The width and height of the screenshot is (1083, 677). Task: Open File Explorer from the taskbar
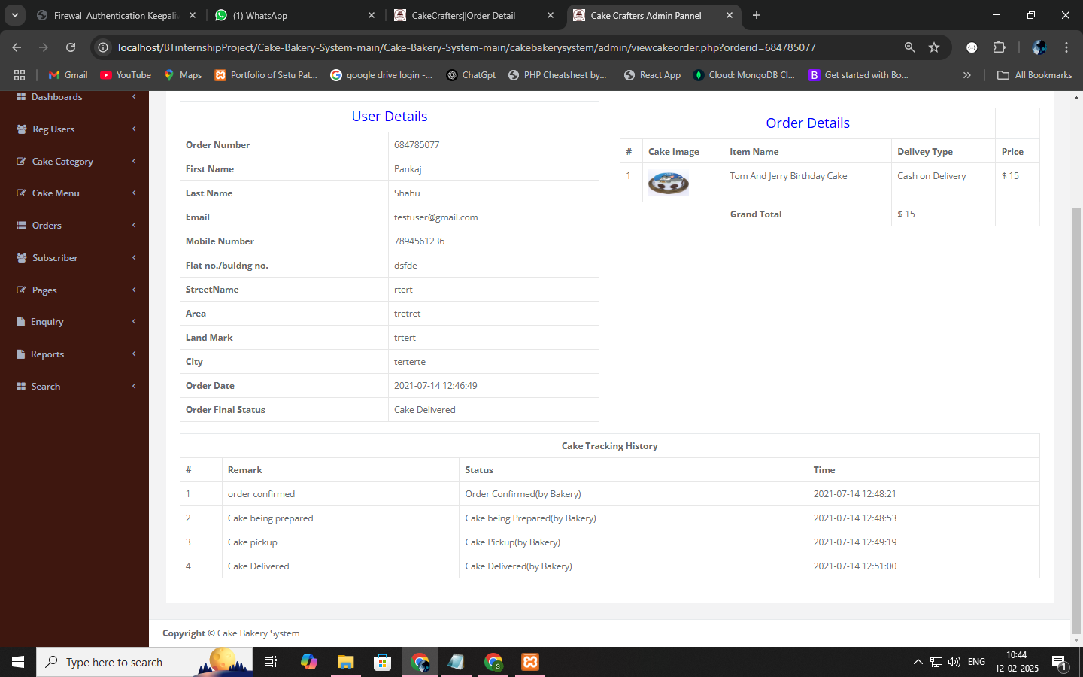tap(345, 662)
